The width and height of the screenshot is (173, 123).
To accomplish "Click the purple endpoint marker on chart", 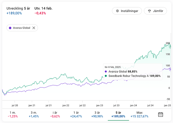I will (170, 69).
